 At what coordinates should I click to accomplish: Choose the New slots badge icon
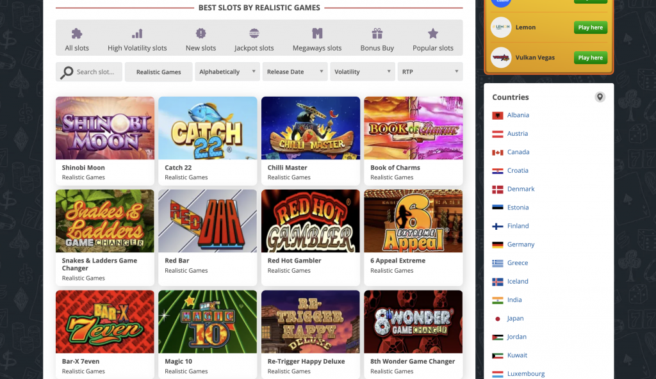(x=201, y=33)
